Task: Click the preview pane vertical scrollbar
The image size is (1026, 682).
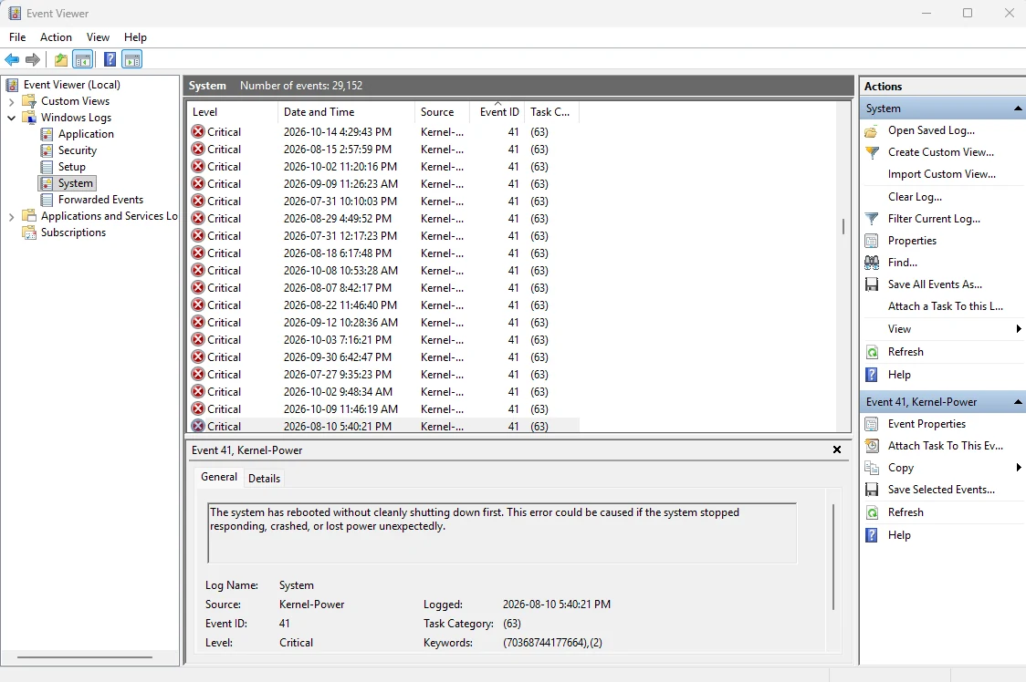Action: [x=833, y=556]
